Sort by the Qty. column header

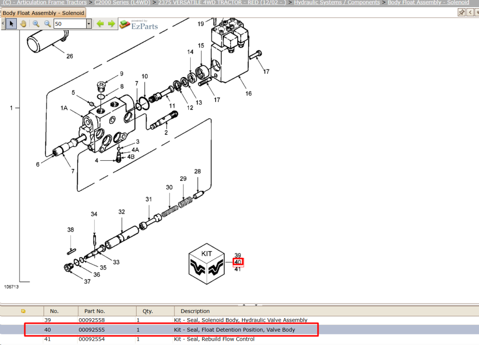(x=155, y=311)
